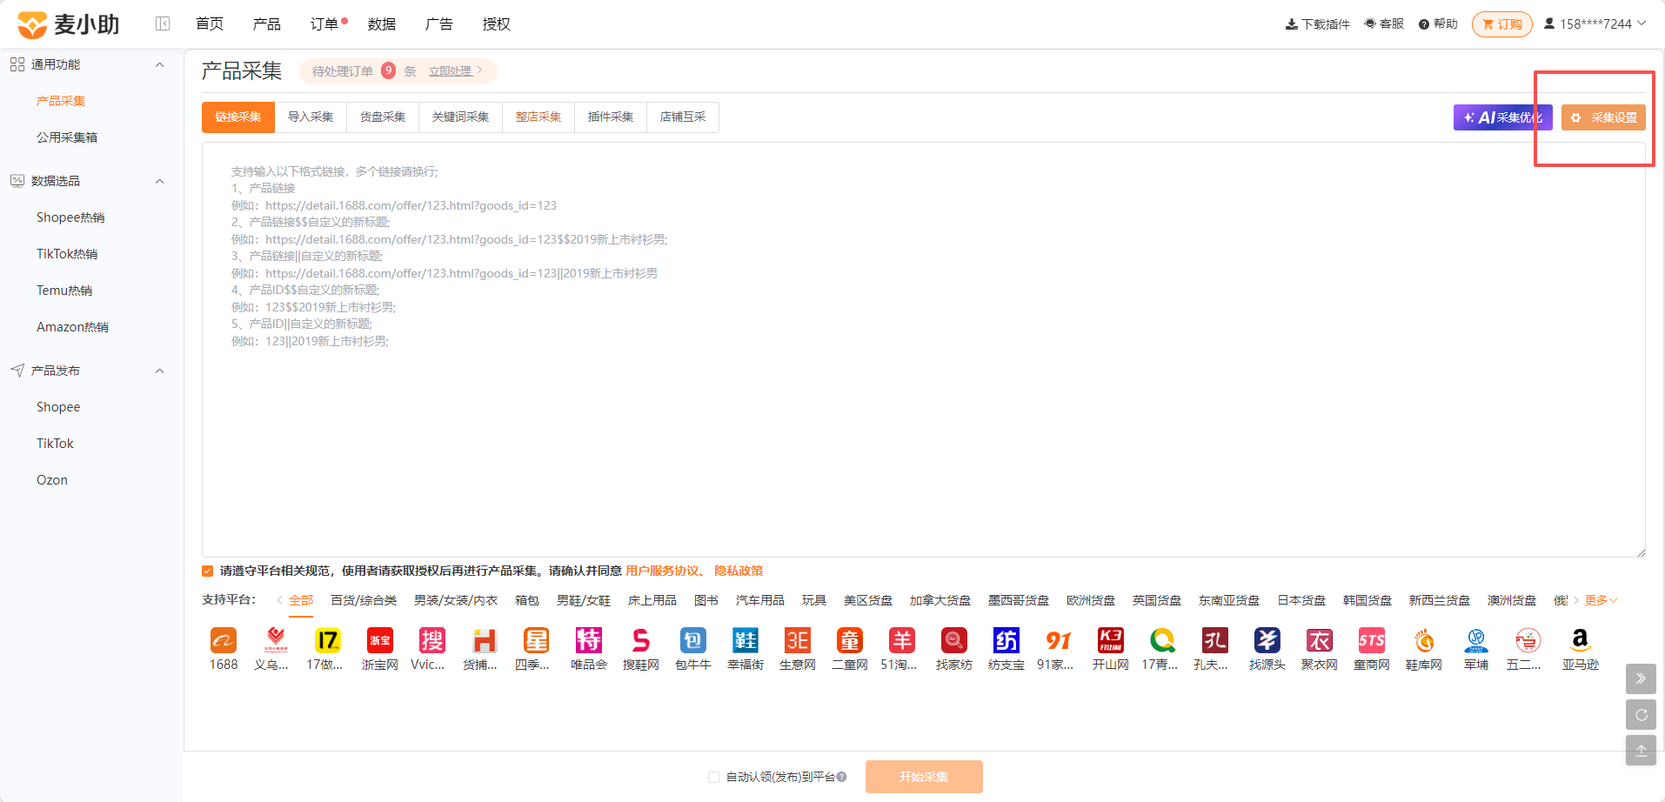Select the 开山网 platform icon
This screenshot has width=1665, height=802.
point(1111,641)
